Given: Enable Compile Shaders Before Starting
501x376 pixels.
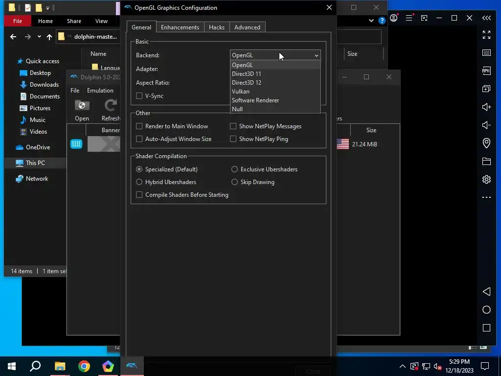Looking at the screenshot, I should (139, 195).
